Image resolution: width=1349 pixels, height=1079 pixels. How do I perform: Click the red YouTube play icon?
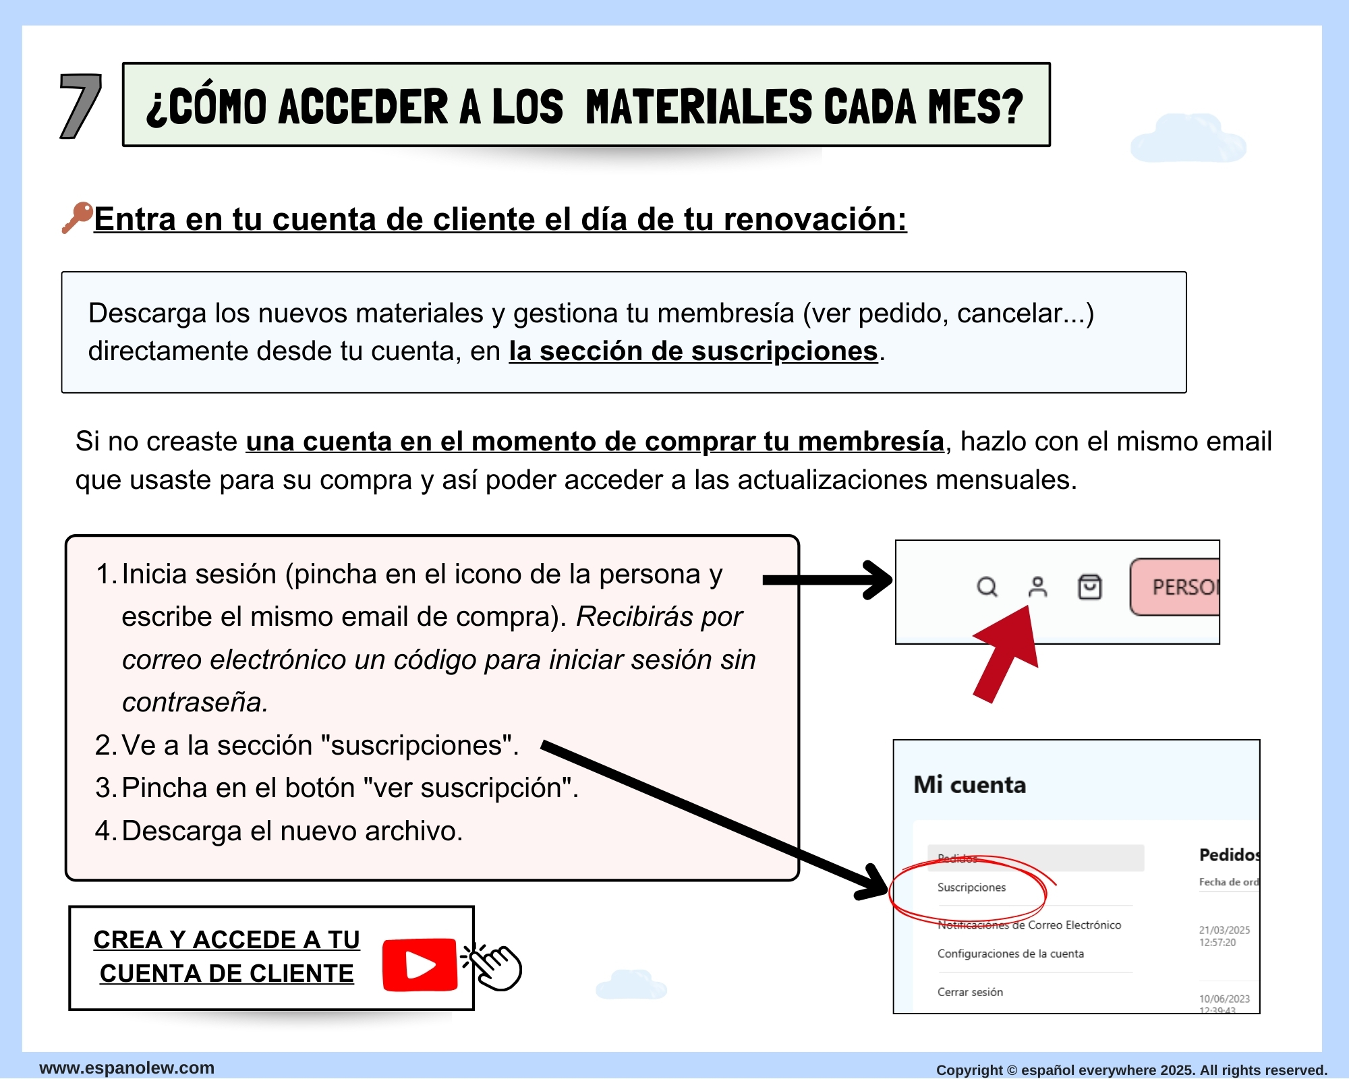pyautogui.click(x=420, y=964)
